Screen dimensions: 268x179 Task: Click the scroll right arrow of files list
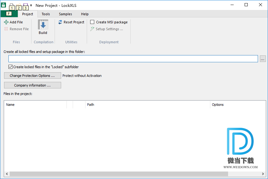tap(263, 174)
